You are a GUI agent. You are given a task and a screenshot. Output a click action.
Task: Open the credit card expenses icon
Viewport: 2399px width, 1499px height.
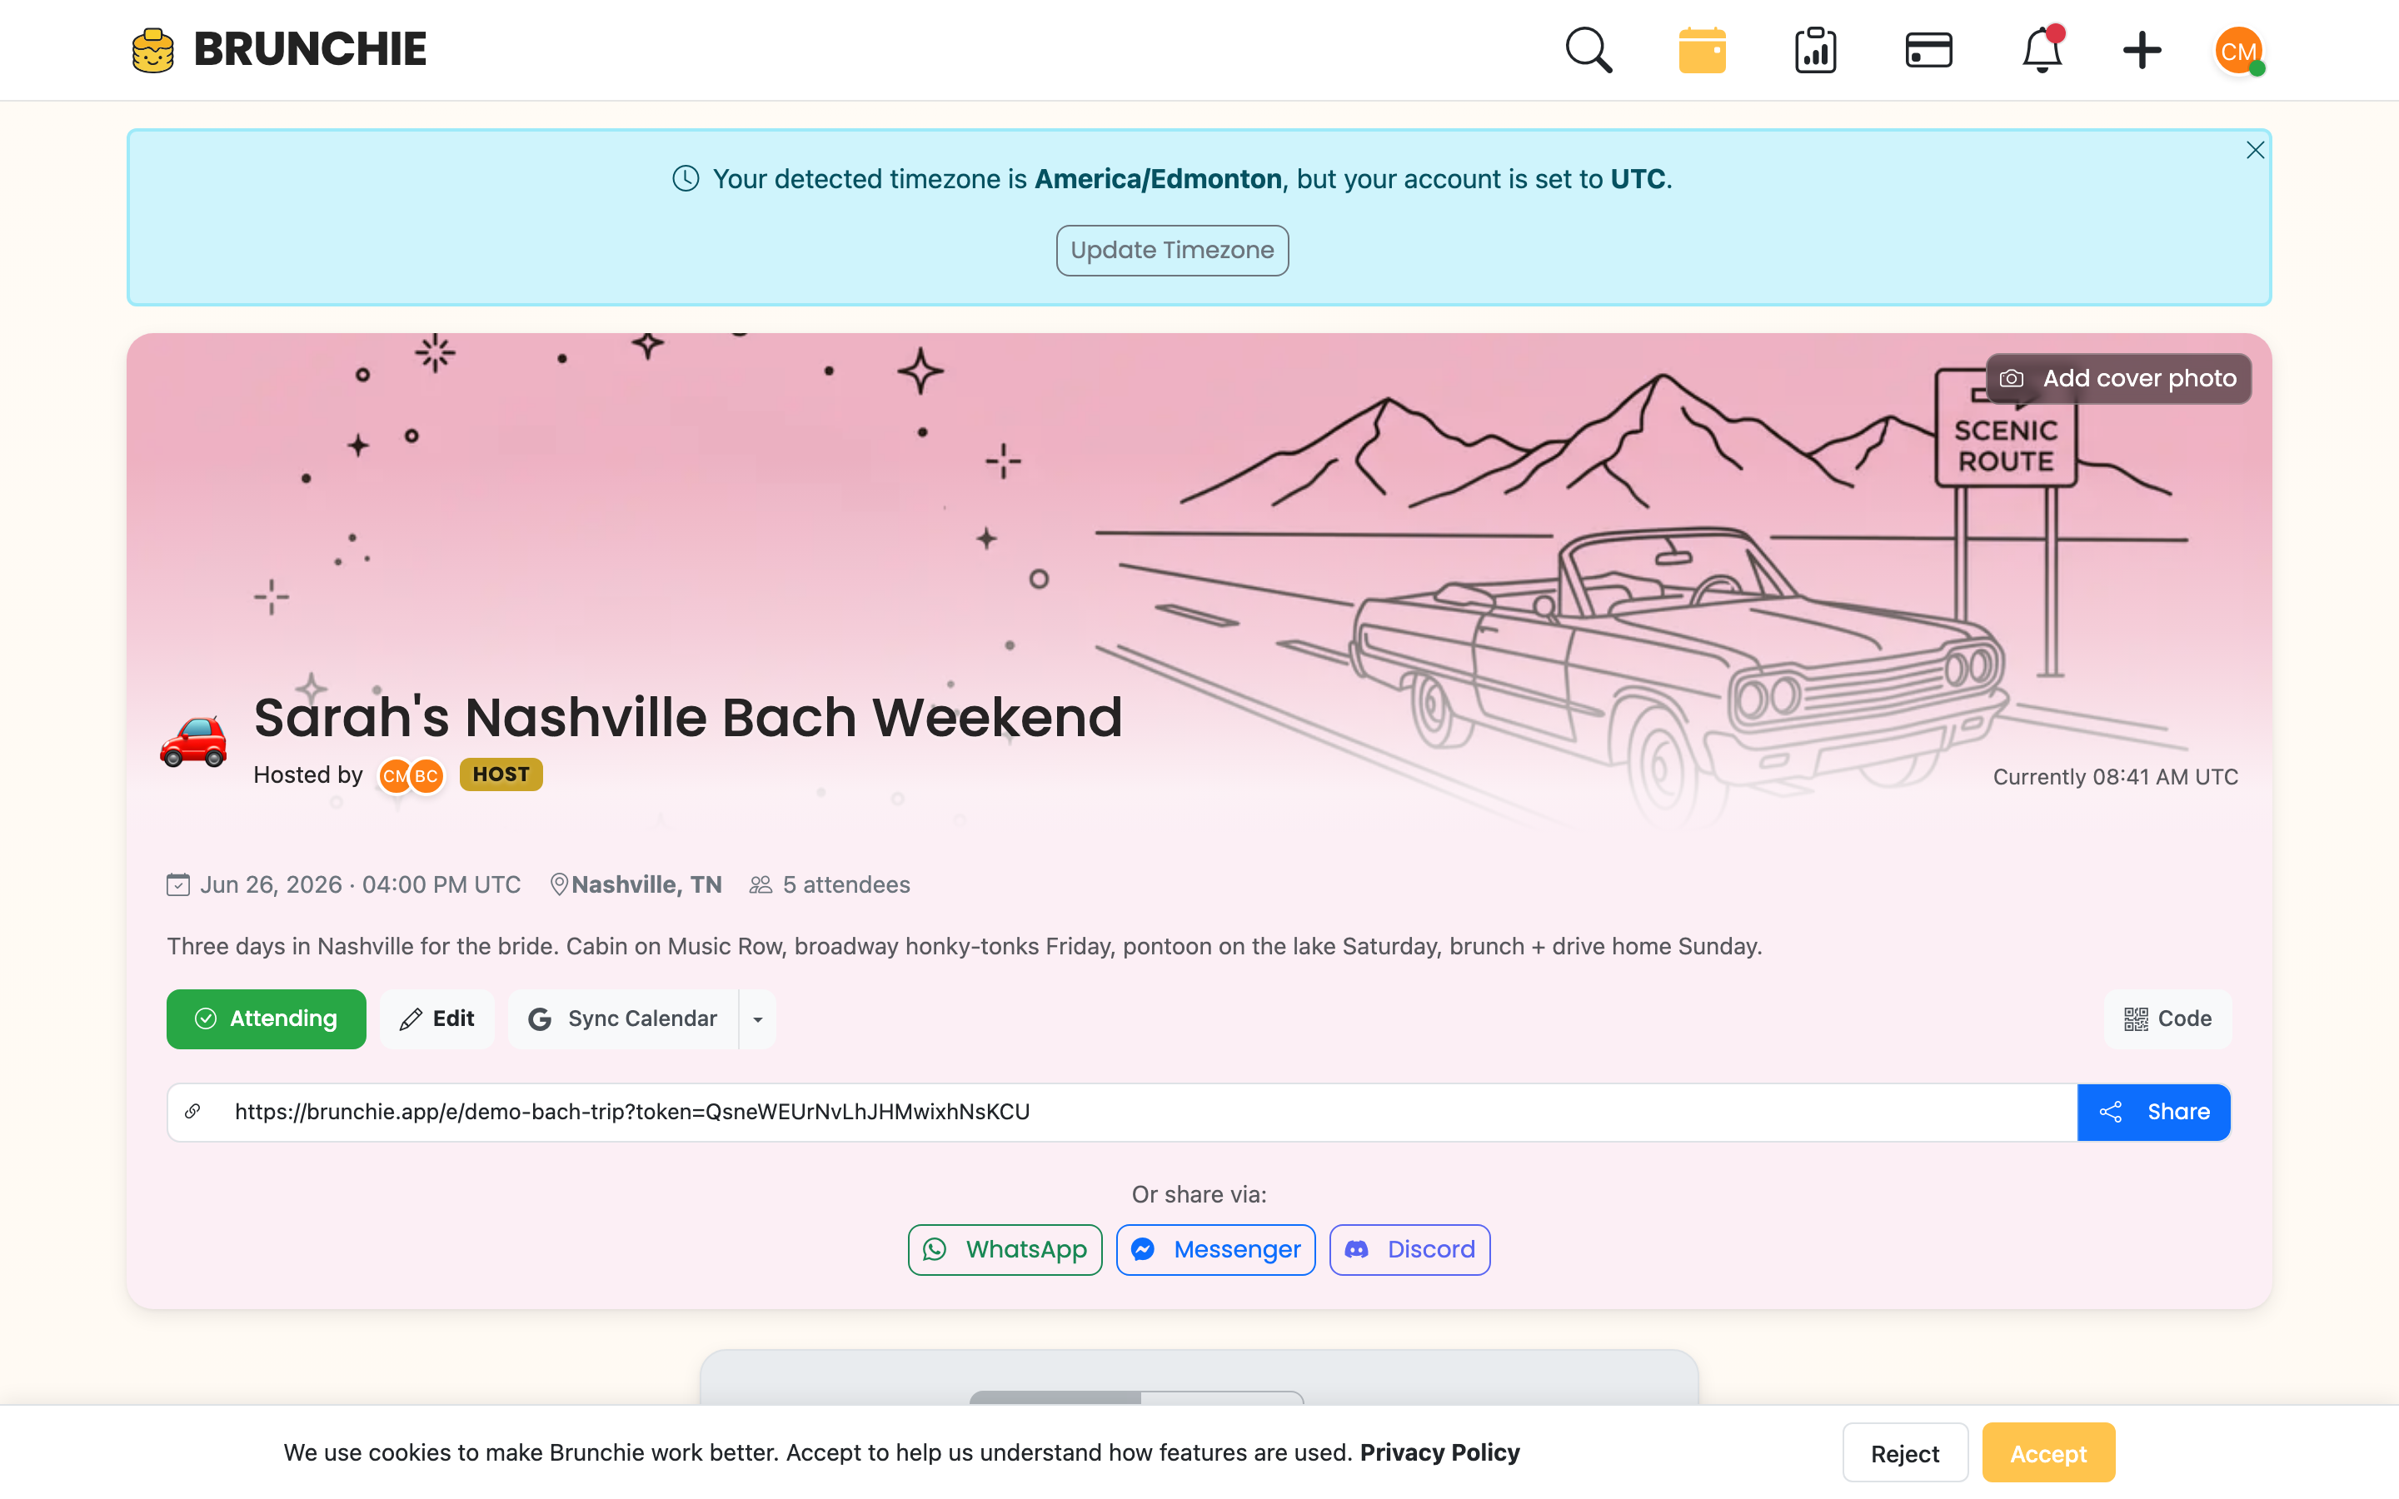coord(1928,50)
